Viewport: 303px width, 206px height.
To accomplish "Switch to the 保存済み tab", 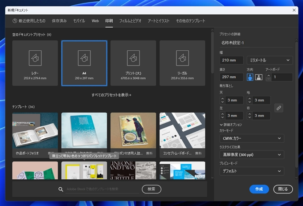I will coord(59,21).
